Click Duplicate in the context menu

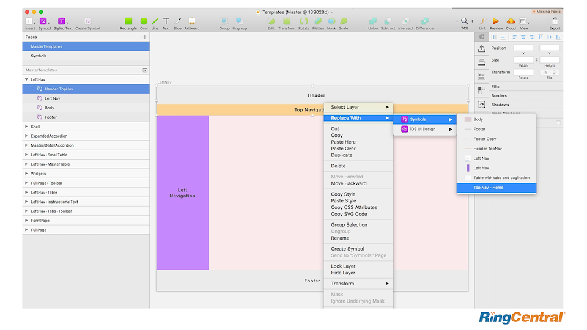(x=342, y=155)
